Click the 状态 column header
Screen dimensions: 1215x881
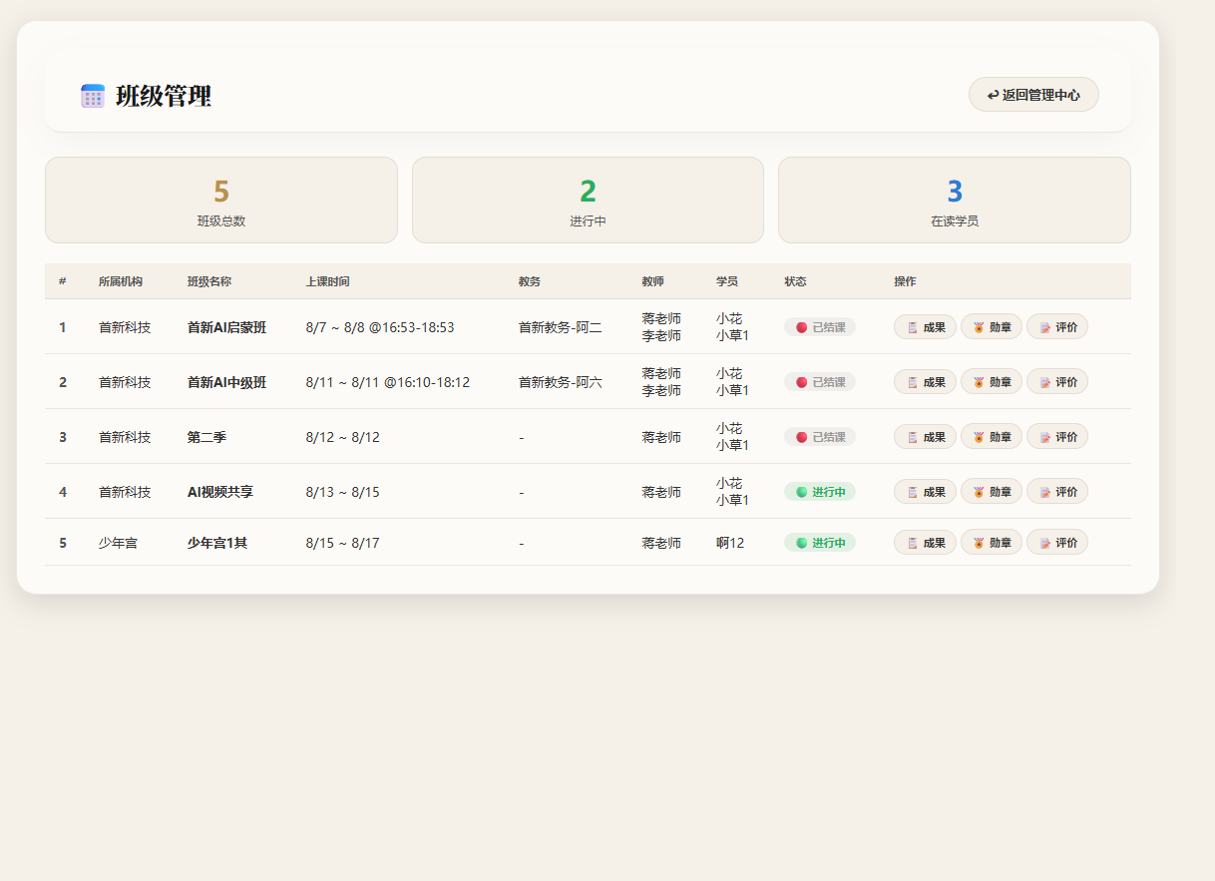795,281
